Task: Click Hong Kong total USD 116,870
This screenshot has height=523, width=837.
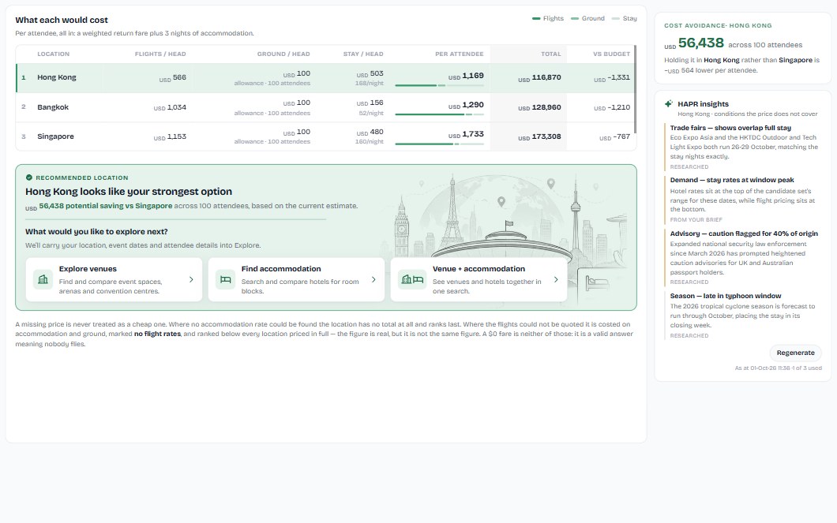Action: [539, 78]
